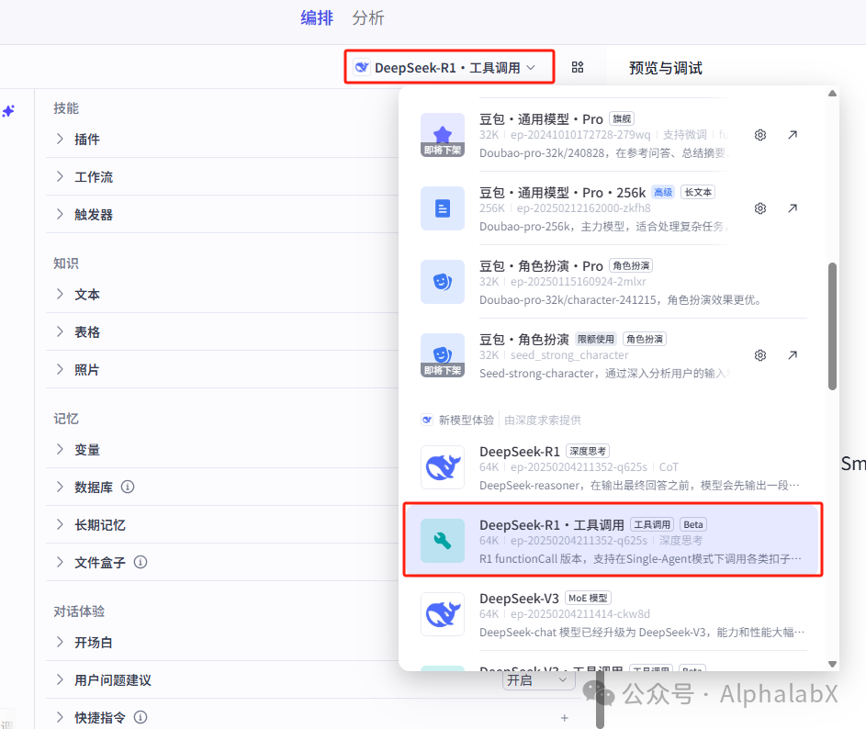The image size is (866, 729).
Task: Open the DeepSeek-R1 工具调用 model dropdown
Action: pos(449,67)
